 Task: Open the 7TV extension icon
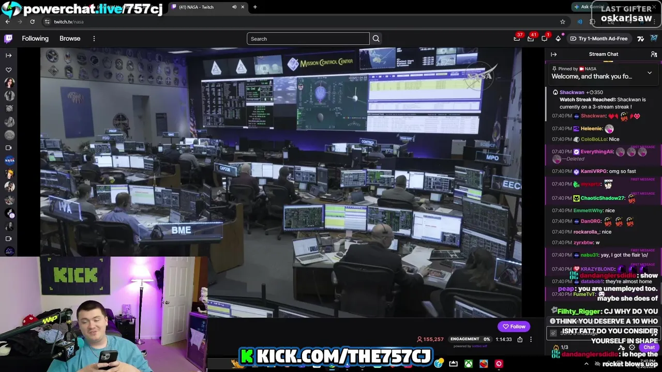[x=640, y=39]
